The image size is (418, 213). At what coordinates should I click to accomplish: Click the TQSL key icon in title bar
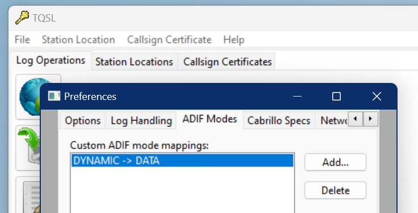point(22,18)
